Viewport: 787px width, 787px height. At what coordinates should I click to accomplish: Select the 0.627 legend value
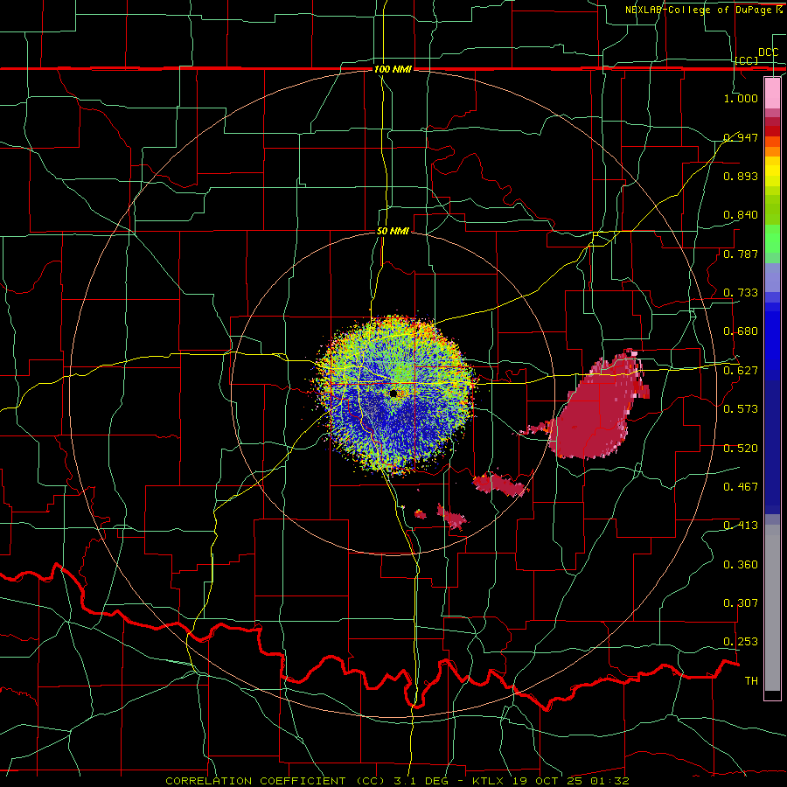click(741, 370)
